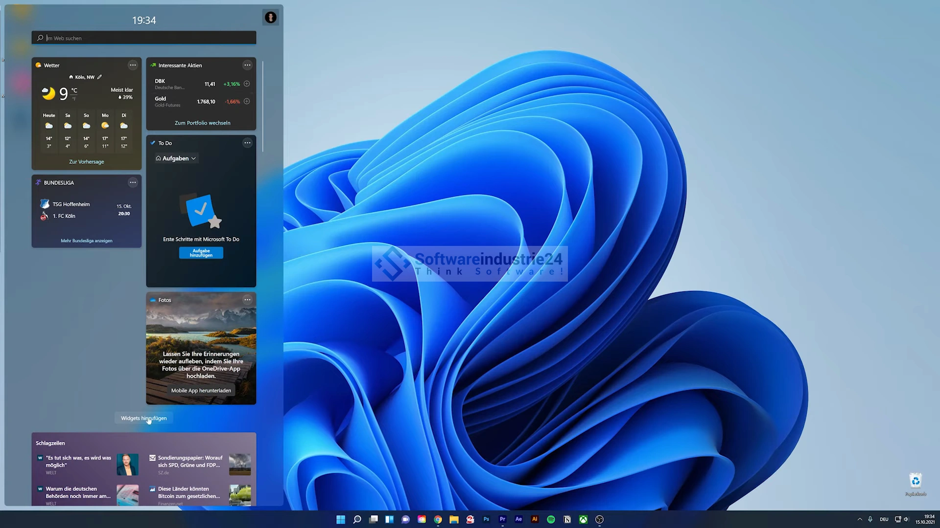Open Zur Vorhersage forecast link
940x528 pixels.
pos(87,162)
